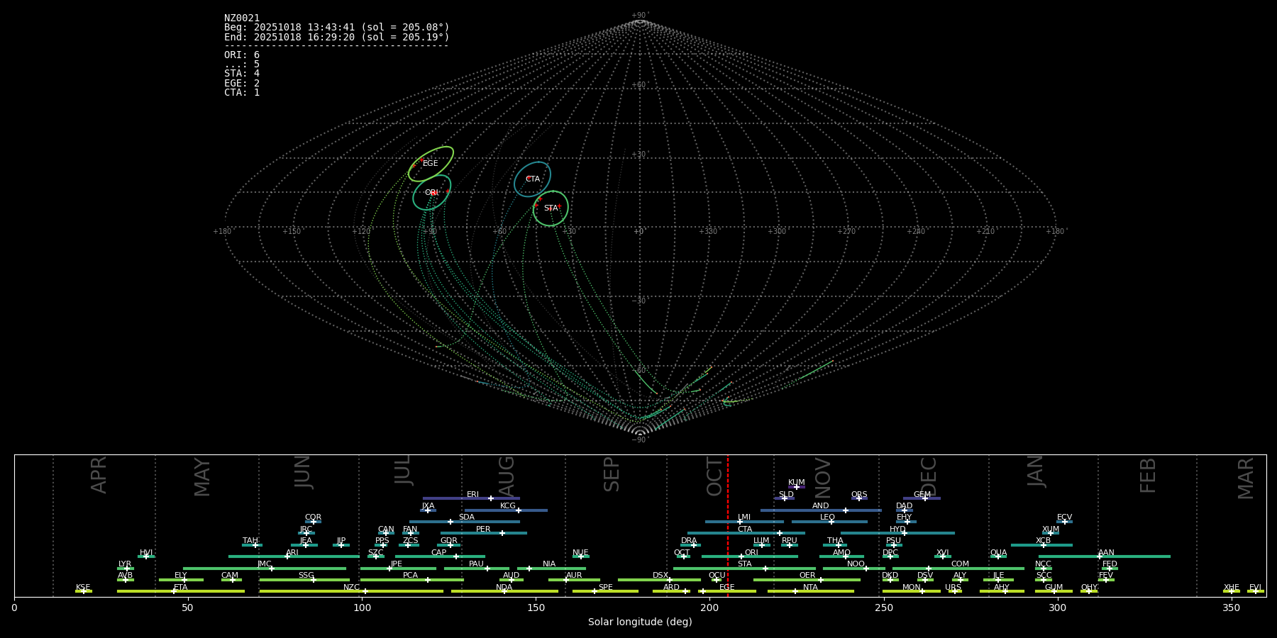Viewport: 1277px width, 638px height.
Task: Click the NZ0021 station ID text
Action: (242, 18)
